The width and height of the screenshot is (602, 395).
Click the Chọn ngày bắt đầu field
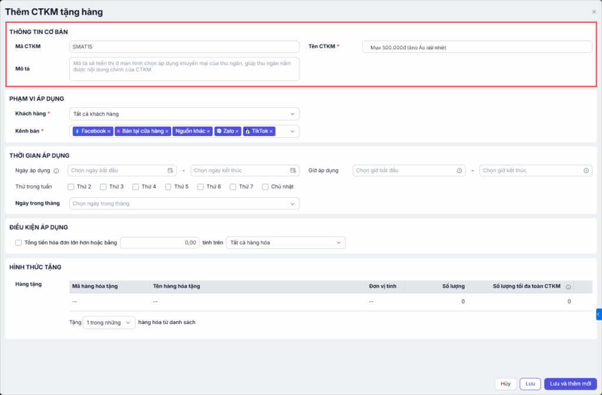[x=122, y=170]
